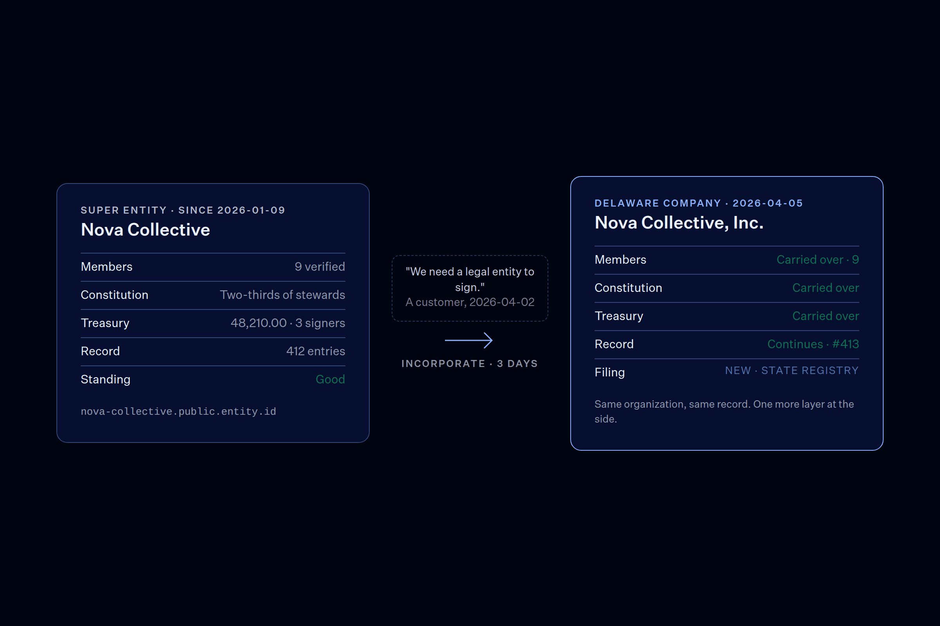Click the 'Nova Collective, Inc.' title
The height and width of the screenshot is (626, 940).
pyautogui.click(x=679, y=222)
